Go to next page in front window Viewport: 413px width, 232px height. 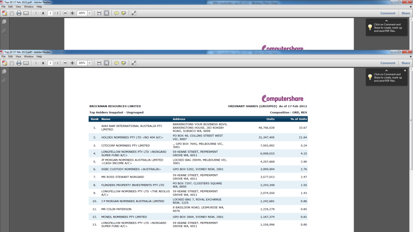click(43, 63)
